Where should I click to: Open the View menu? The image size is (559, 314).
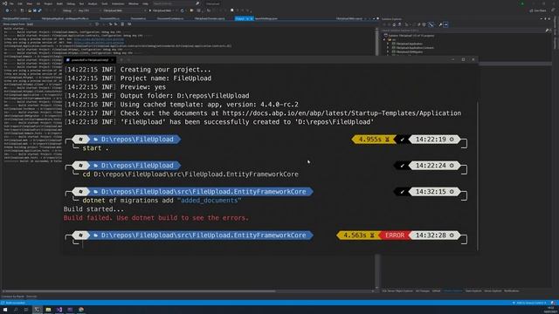point(29,3)
